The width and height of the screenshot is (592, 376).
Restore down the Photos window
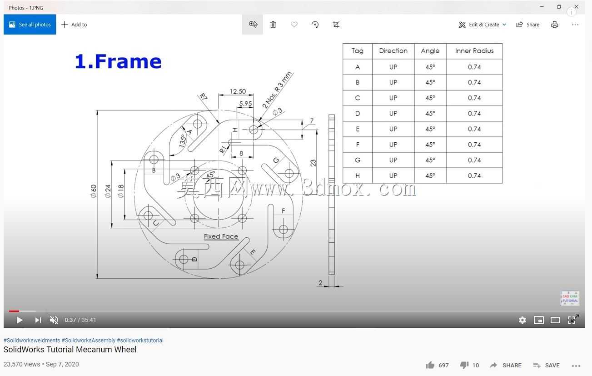[559, 7]
